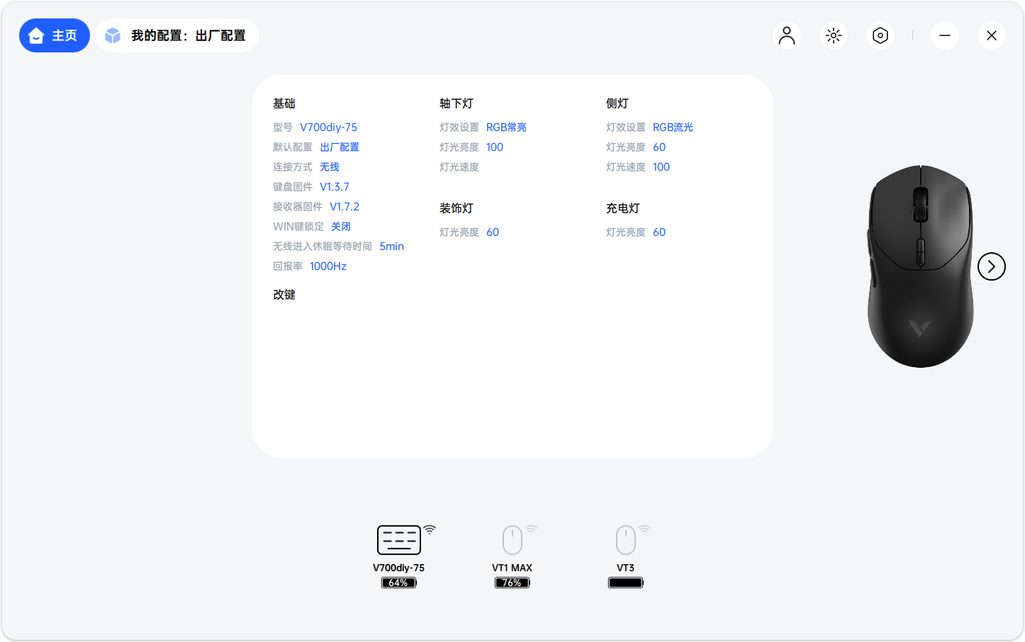The width and height of the screenshot is (1025, 642).
Task: Open settings via the hexagon icon
Action: [x=880, y=35]
